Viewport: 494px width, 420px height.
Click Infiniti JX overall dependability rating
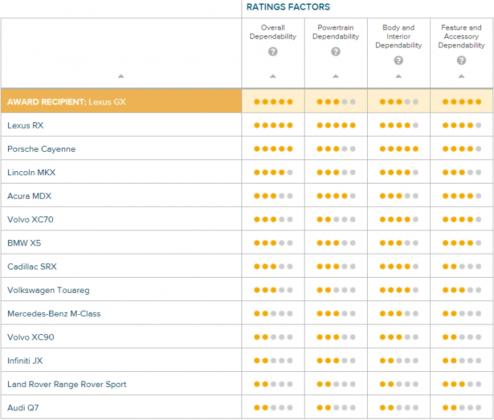click(273, 361)
